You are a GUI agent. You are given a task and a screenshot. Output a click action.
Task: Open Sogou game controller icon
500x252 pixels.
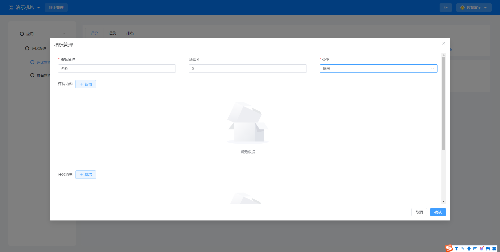pyautogui.click(x=488, y=249)
